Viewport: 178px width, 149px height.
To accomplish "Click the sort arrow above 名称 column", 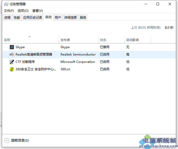I will pyautogui.click(x=30, y=37).
